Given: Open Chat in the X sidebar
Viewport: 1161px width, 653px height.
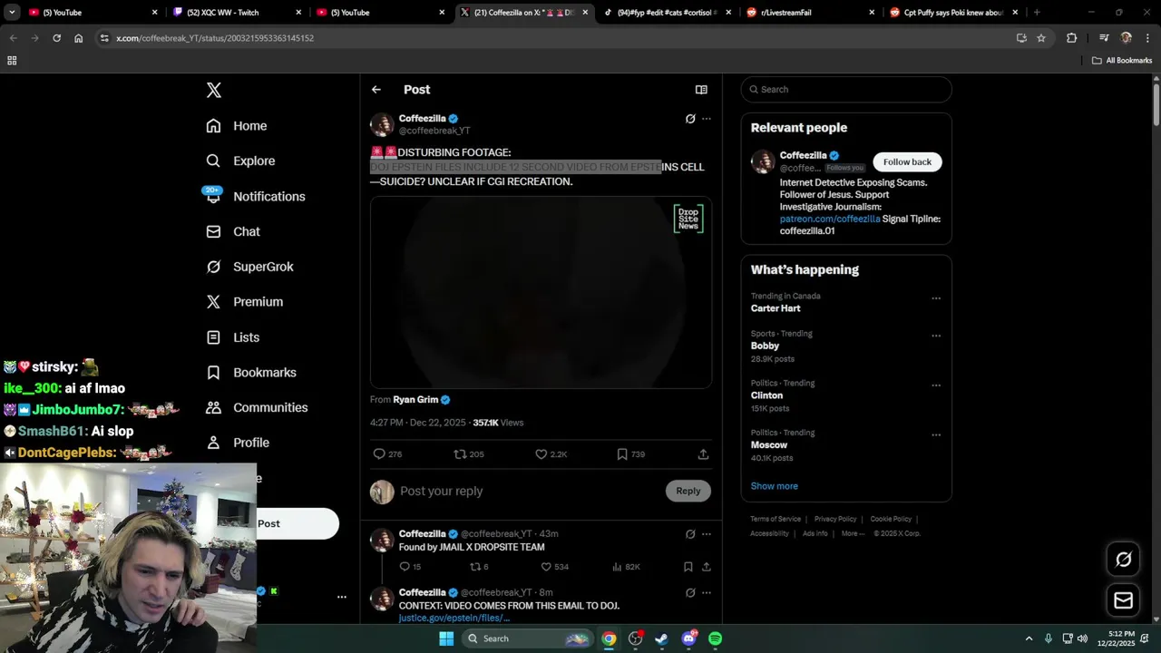Looking at the screenshot, I should click(233, 231).
